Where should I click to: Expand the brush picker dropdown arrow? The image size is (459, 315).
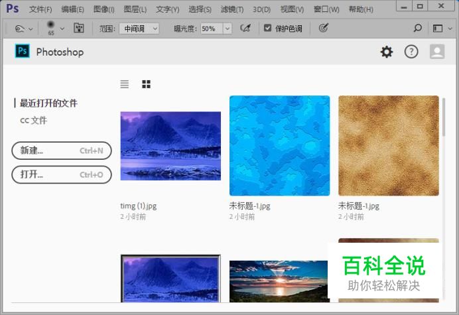coord(62,29)
